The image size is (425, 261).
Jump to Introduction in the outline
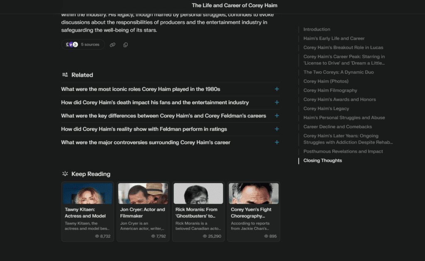click(317, 29)
